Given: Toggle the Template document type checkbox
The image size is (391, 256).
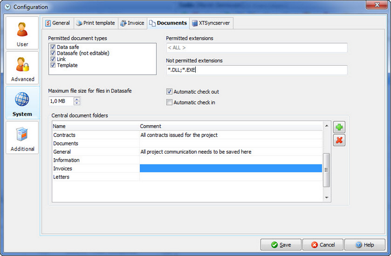Looking at the screenshot, I should coord(53,65).
